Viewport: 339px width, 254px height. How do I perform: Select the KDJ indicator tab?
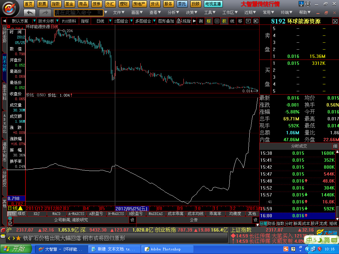pos(37,214)
